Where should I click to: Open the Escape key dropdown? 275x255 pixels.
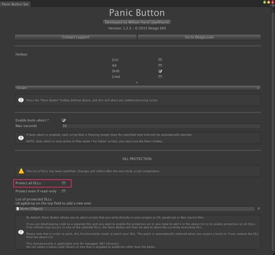click(x=138, y=88)
